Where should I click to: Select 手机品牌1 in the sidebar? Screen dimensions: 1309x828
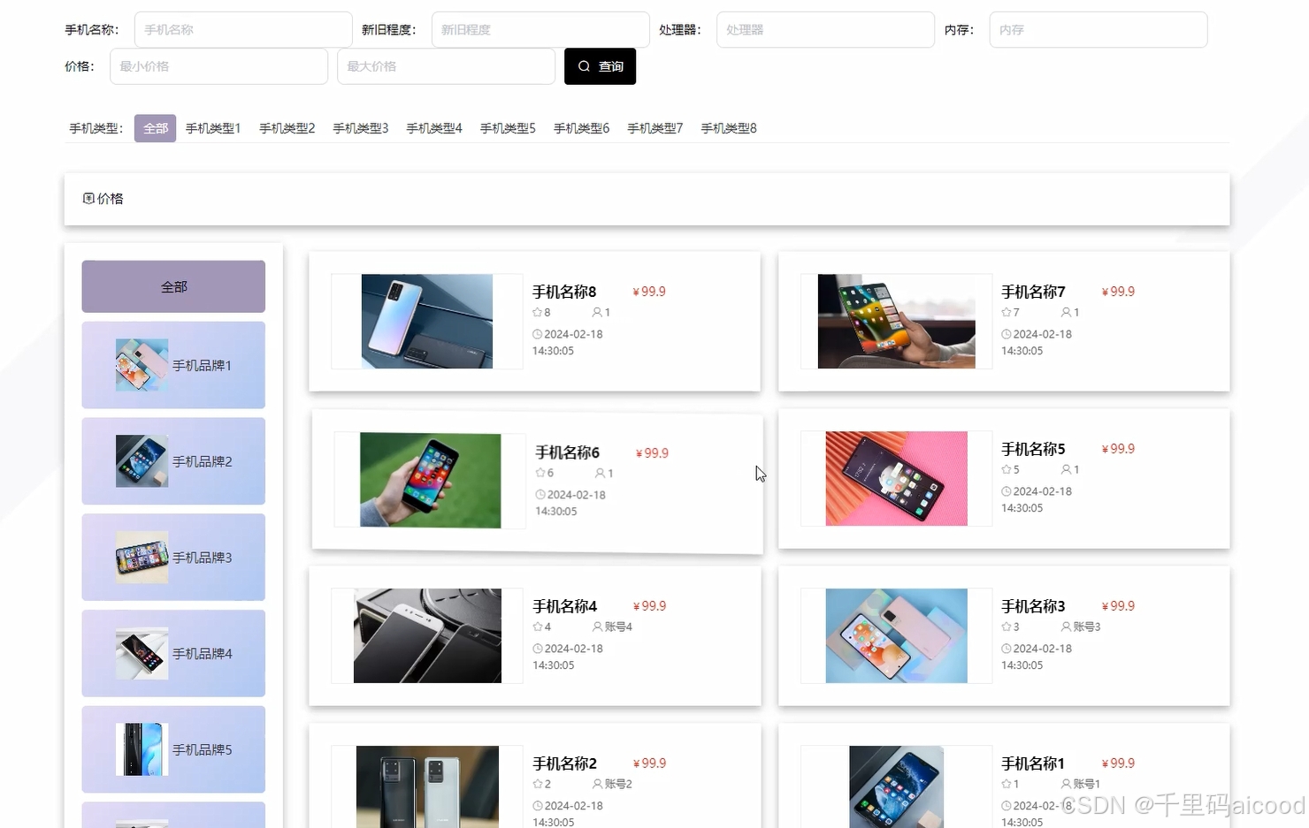tap(173, 365)
